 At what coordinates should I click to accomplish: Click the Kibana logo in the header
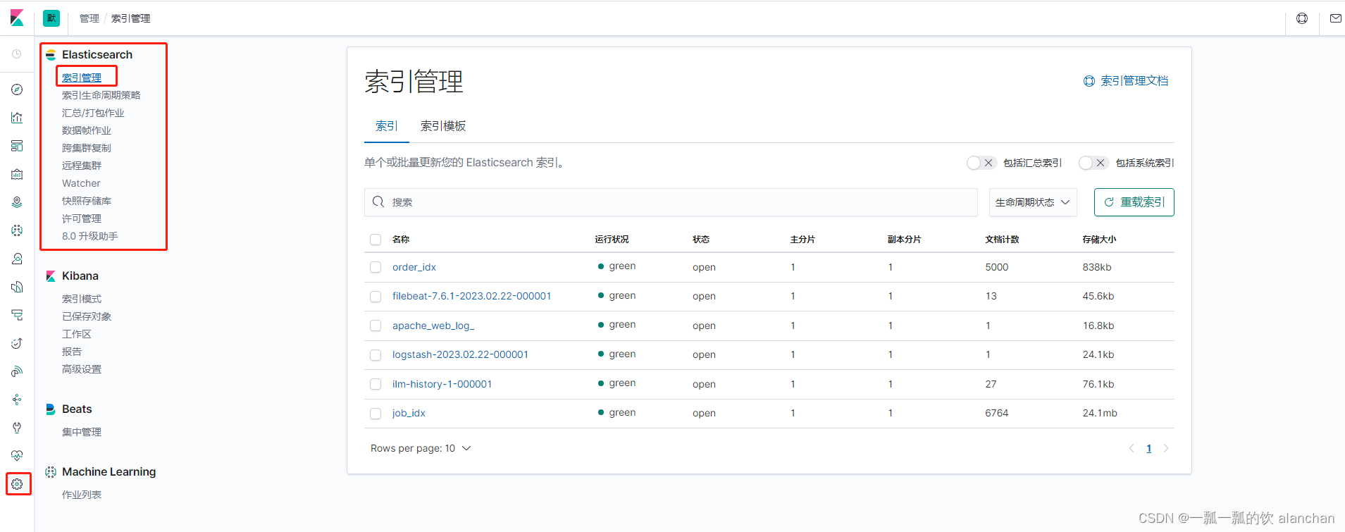17,18
